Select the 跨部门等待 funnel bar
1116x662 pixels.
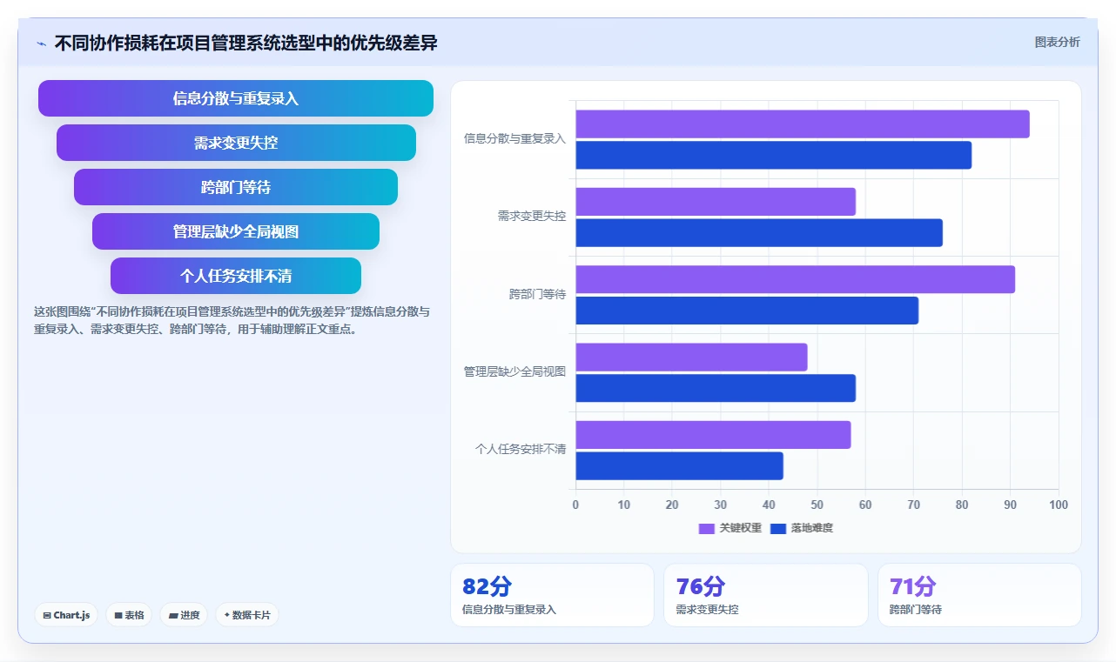(236, 187)
